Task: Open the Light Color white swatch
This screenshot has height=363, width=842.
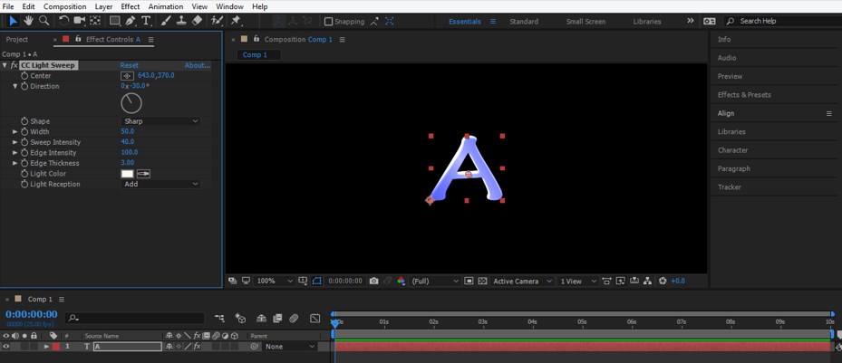Action: [127, 174]
